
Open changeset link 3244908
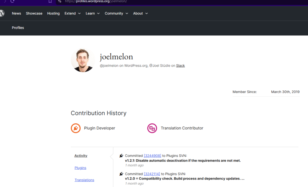pyautogui.click(x=152, y=156)
